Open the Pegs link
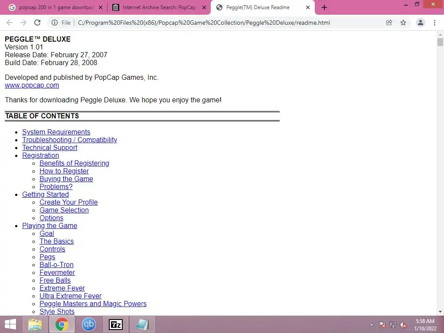Image resolution: width=444 pixels, height=333 pixels. (x=47, y=257)
